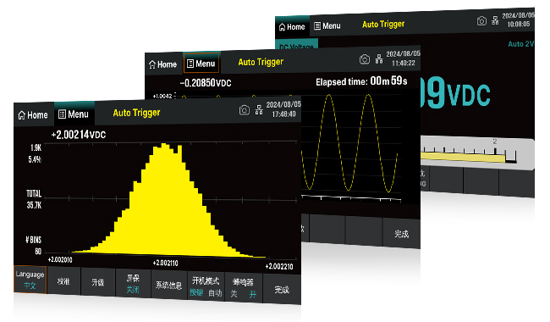Tap the 系统信息 softkey
The height and width of the screenshot is (322, 550).
pyautogui.click(x=168, y=285)
